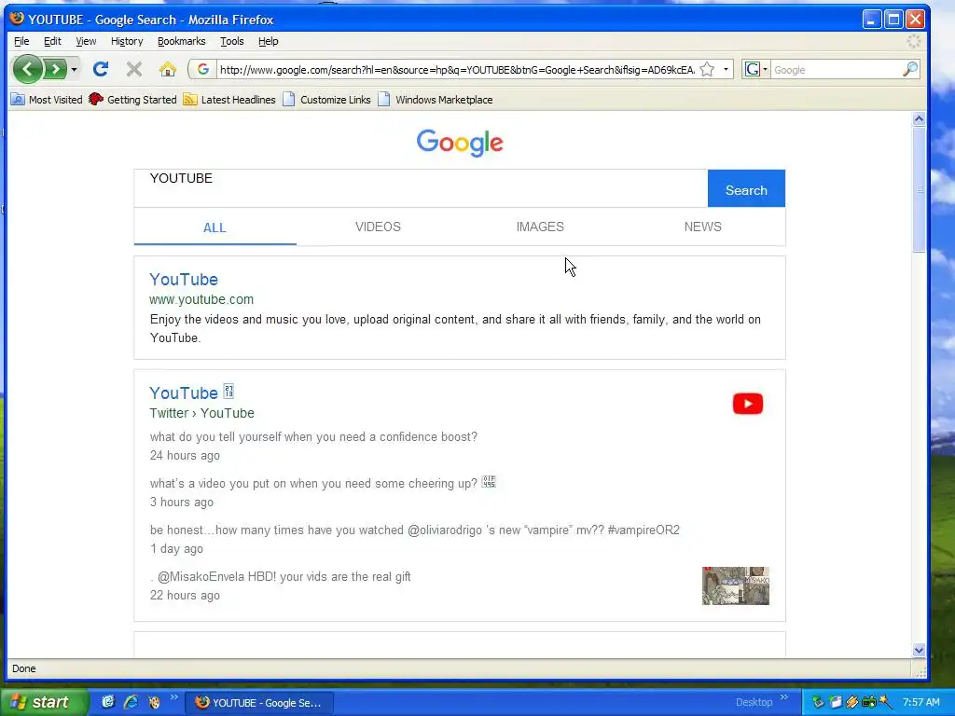
Task: Click the third quick launch icon
Action: [x=154, y=702]
